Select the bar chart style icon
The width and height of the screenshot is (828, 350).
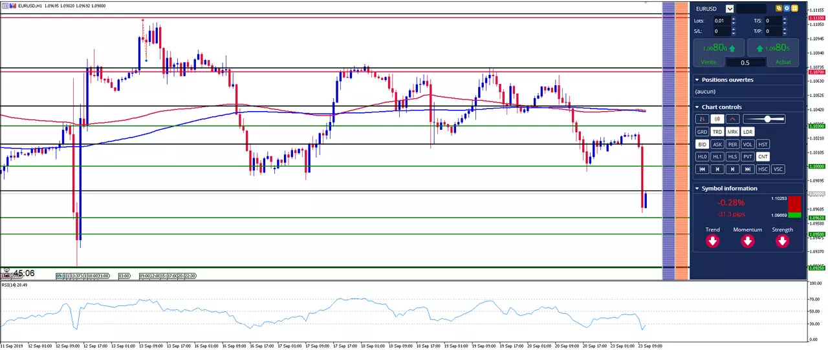(x=702, y=119)
